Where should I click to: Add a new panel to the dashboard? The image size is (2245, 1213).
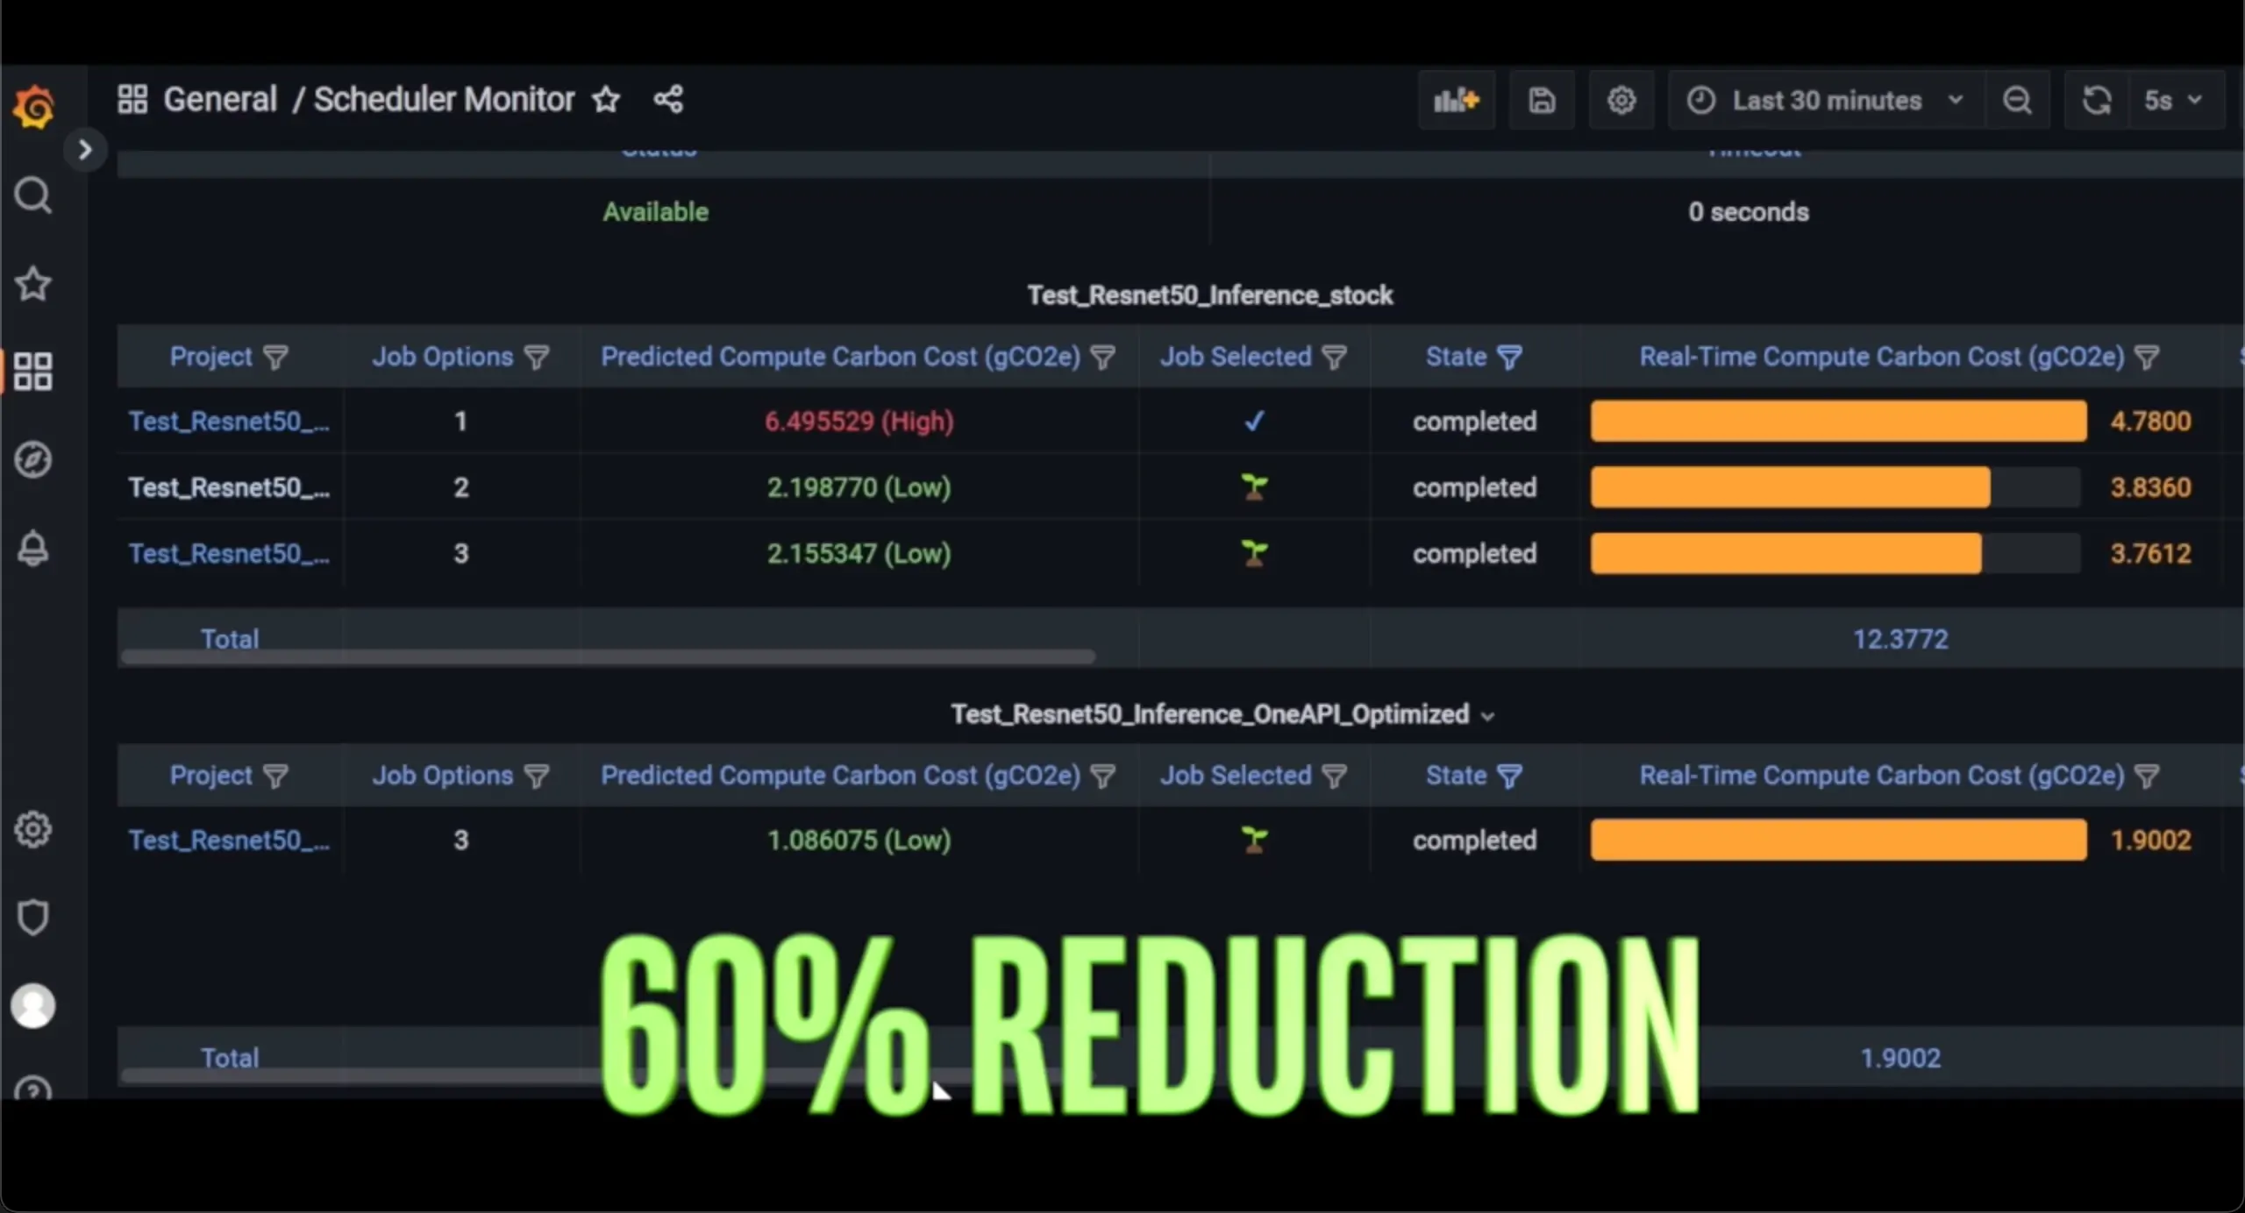(1457, 100)
